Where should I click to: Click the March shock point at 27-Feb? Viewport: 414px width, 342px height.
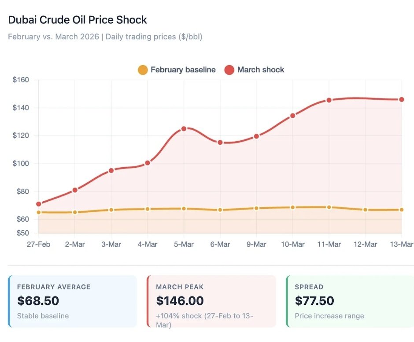(x=39, y=204)
